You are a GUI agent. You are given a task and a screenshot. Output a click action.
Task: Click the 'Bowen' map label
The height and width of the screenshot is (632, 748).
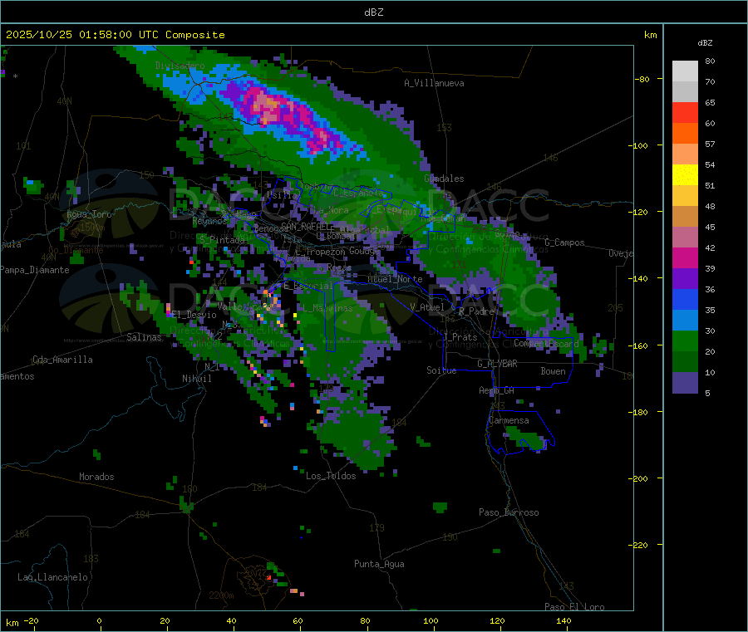pos(553,371)
